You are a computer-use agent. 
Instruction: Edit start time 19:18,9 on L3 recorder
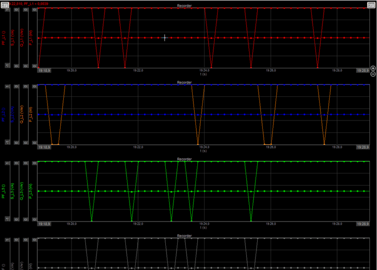click(44, 224)
